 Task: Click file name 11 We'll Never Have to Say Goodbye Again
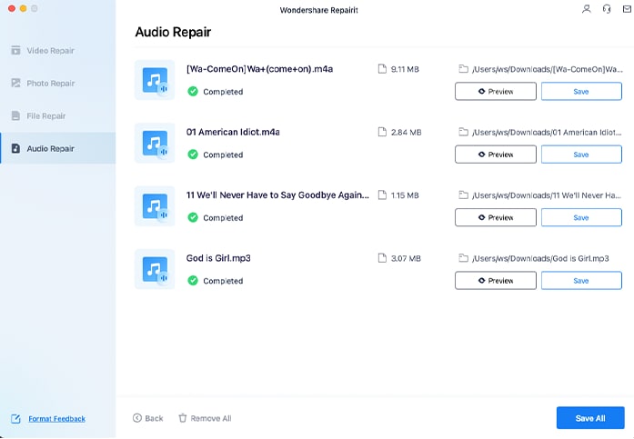point(277,195)
